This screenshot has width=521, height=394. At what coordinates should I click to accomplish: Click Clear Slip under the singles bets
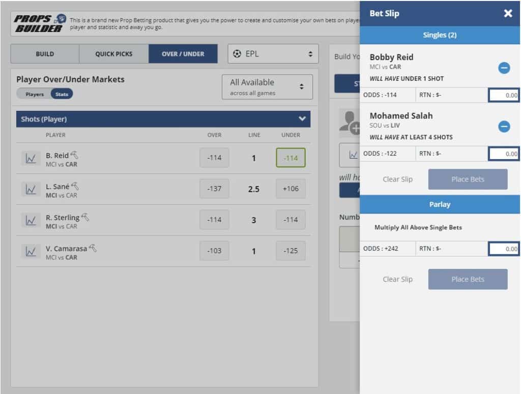point(397,179)
